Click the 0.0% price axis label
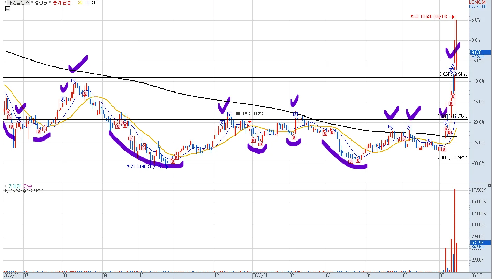Viewport: 492px width, 279px height. [476, 40]
